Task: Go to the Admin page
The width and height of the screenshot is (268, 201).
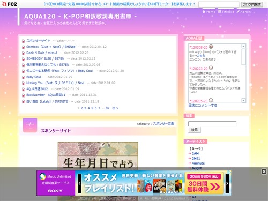Action: coord(244,12)
